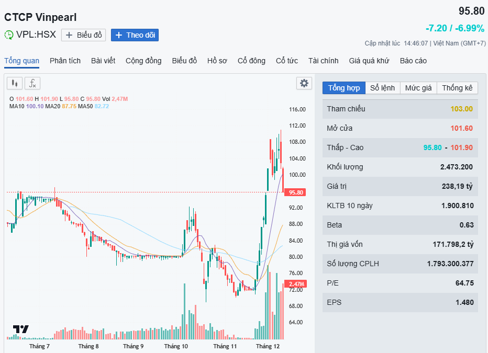Screen dimensions: 488x353
Task: Click the Tháng 10 time axis label
Action: (175, 346)
